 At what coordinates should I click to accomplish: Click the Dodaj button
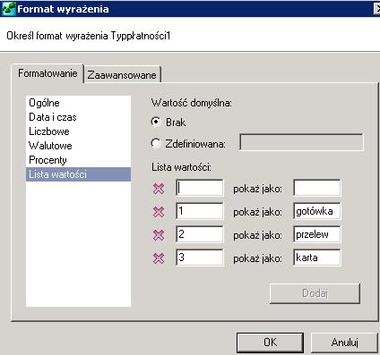(315, 293)
